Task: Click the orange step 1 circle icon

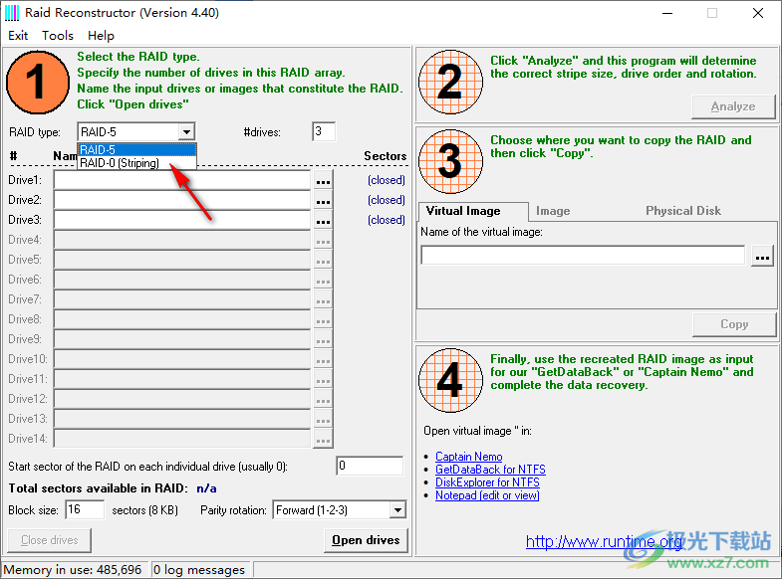Action: coord(38,83)
